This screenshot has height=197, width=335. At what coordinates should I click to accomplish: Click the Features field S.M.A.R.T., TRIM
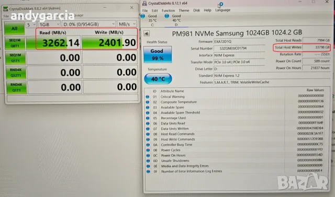pyautogui.click(x=272, y=82)
